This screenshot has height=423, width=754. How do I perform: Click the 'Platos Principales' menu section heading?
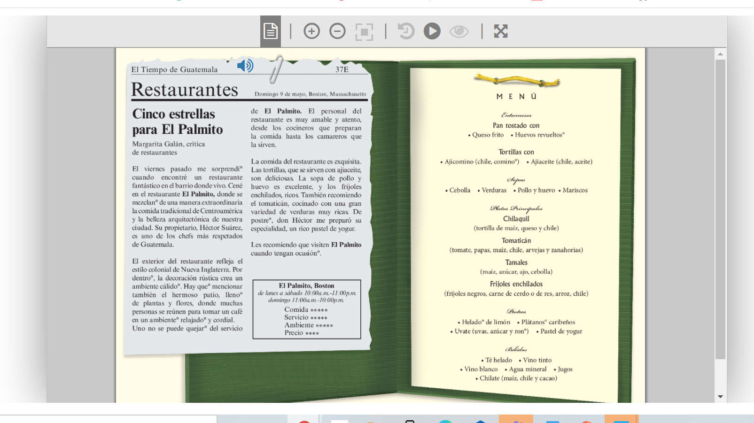coord(516,208)
